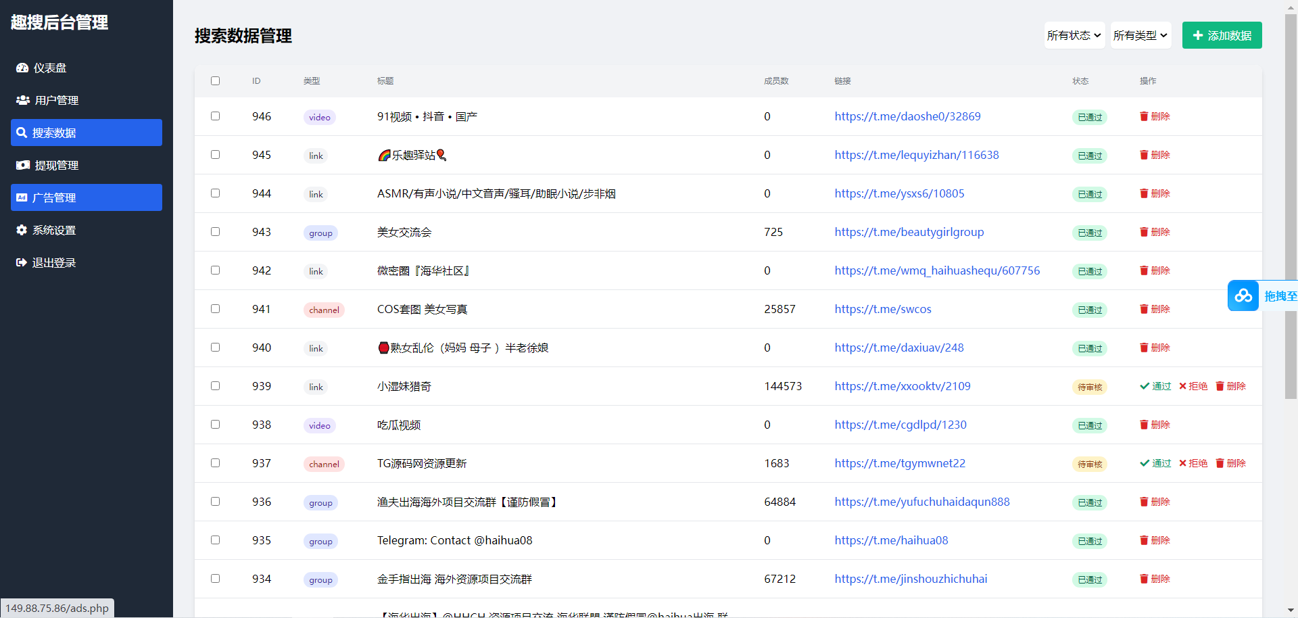Open the 所有状态 status filter dropdown
The image size is (1298, 618).
point(1074,35)
